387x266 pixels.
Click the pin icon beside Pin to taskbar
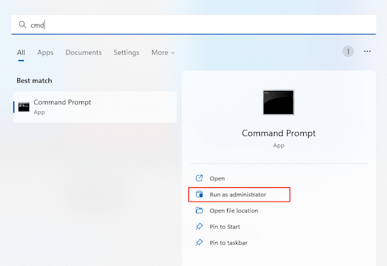[199, 243]
